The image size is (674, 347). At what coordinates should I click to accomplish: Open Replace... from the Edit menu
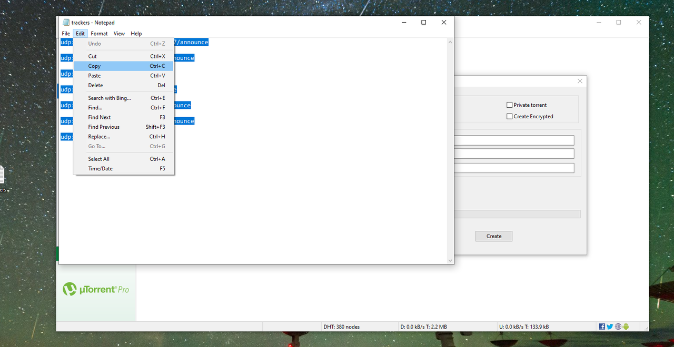pos(124,137)
